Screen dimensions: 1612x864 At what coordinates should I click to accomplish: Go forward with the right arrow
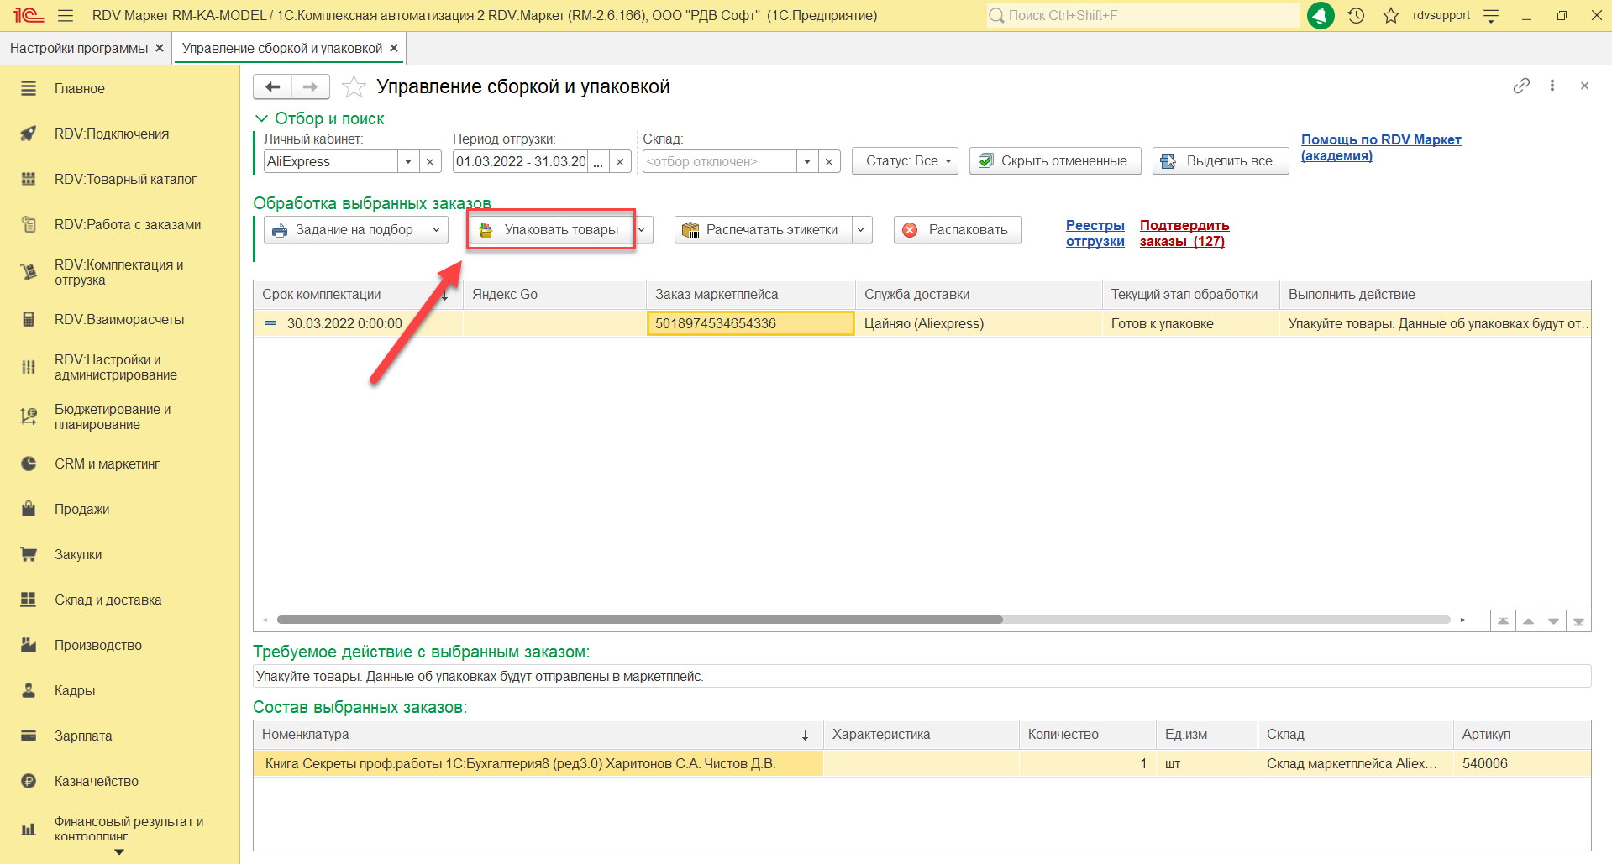tap(310, 86)
